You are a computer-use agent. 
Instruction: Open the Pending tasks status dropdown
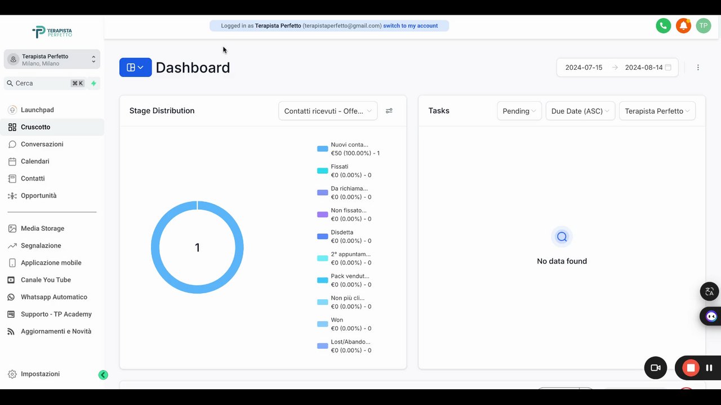click(x=519, y=111)
